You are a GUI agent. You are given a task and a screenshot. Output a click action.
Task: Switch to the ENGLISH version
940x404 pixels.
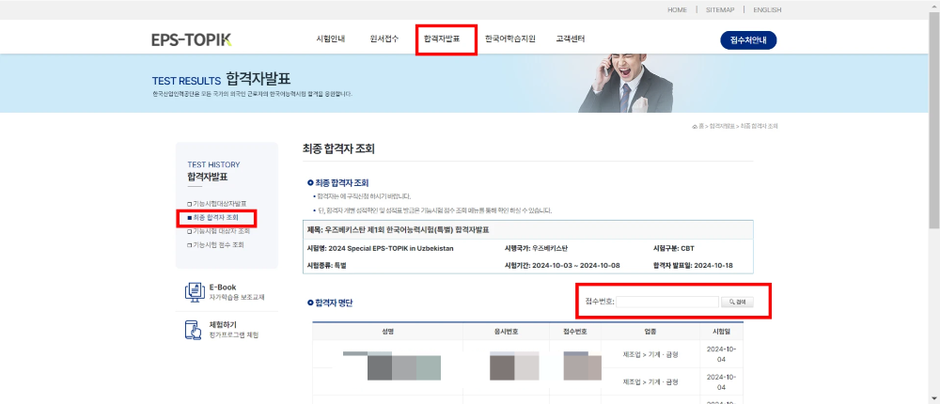coord(767,9)
